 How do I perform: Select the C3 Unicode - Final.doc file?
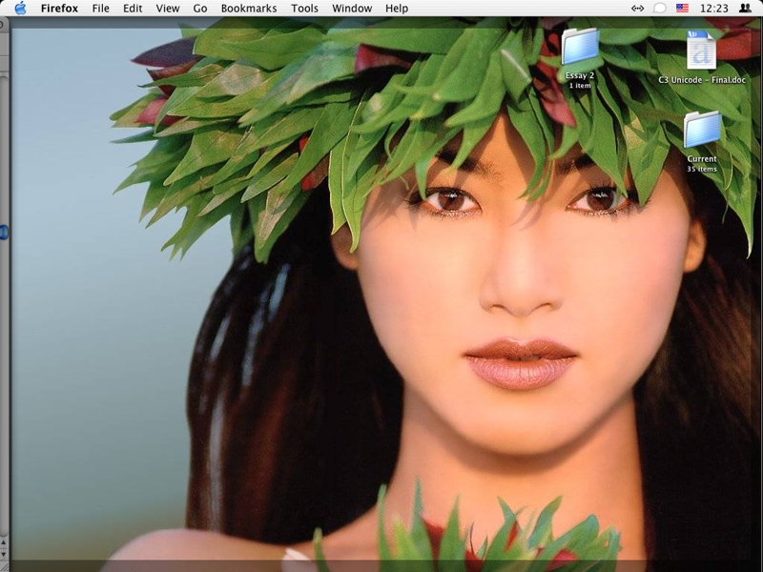[x=701, y=50]
